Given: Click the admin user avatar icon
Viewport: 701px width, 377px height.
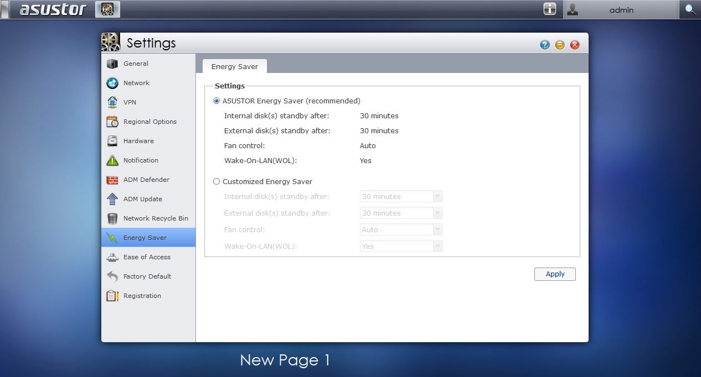Looking at the screenshot, I should point(573,9).
